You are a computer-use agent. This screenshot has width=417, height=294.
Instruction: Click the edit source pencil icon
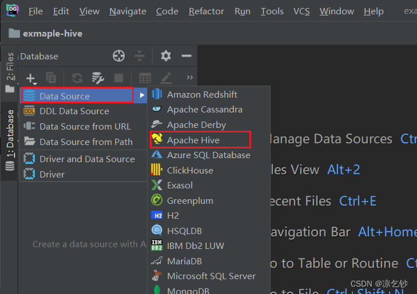point(166,78)
